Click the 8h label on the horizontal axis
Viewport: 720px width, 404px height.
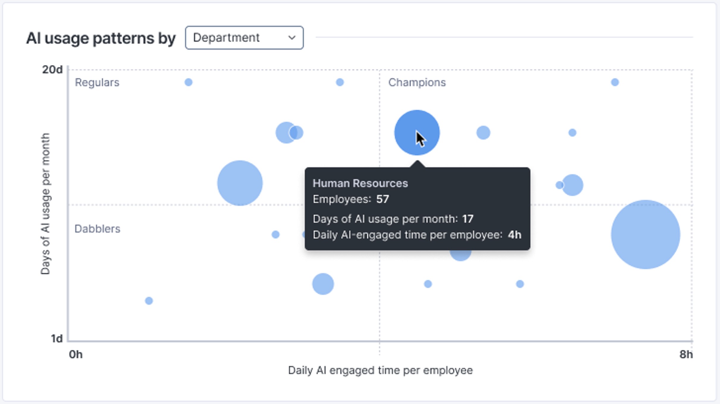(x=686, y=354)
